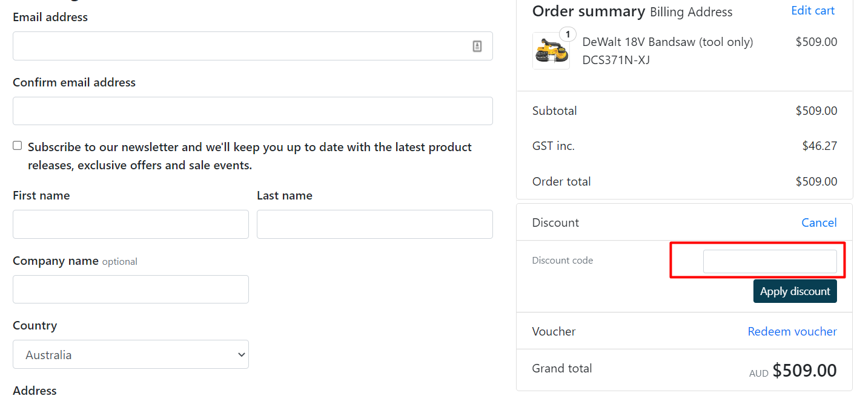857x396 pixels.
Task: Click the quantity badge on product image
Action: pyautogui.click(x=567, y=34)
